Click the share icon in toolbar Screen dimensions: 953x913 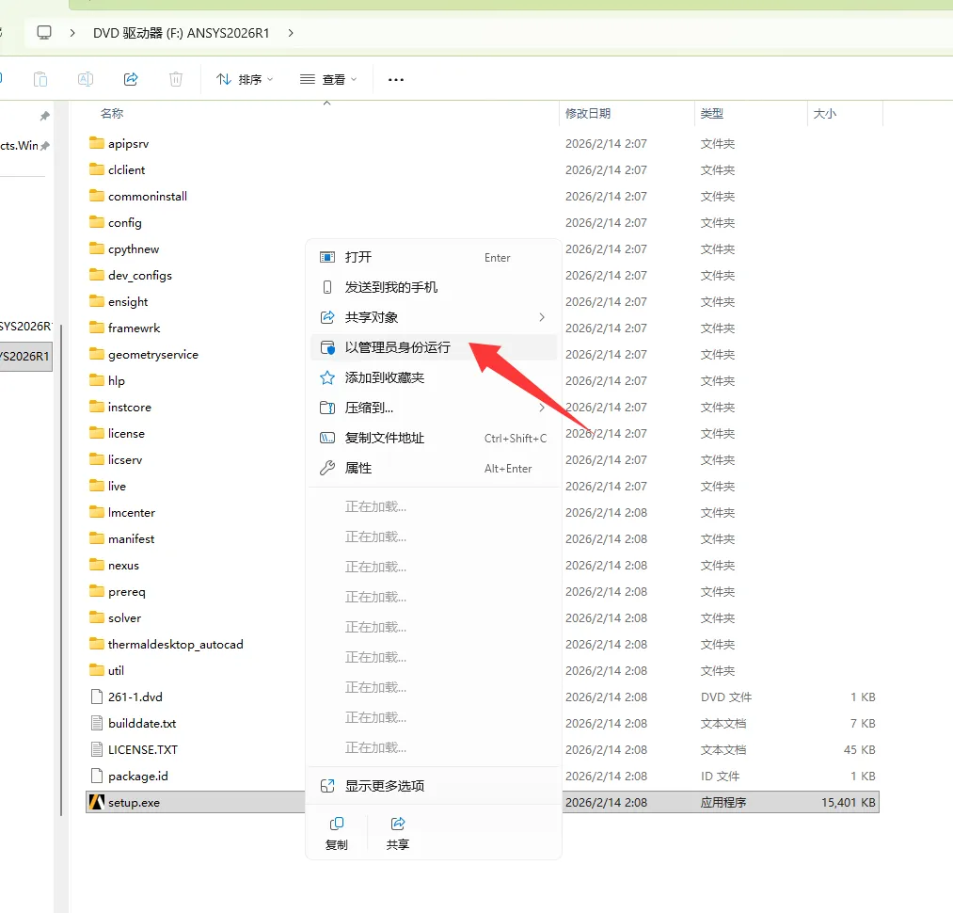131,79
